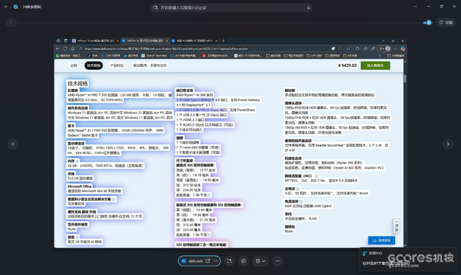Launch the page via the chip's open-external icon
The image size is (461, 275).
(x=207, y=261)
